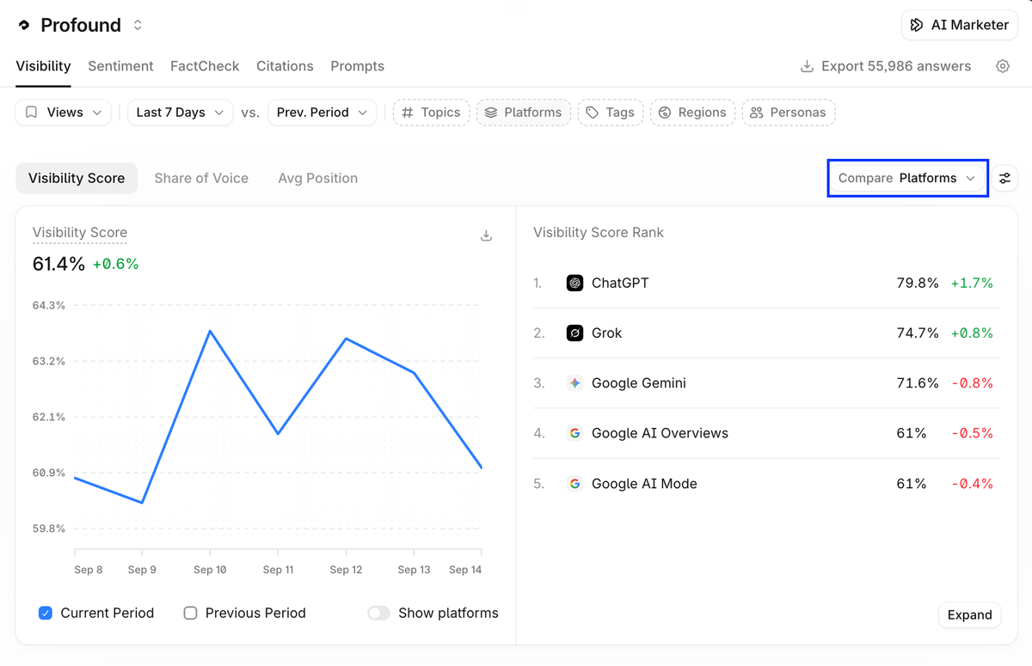Select the Google AI Overviews row label

point(660,433)
